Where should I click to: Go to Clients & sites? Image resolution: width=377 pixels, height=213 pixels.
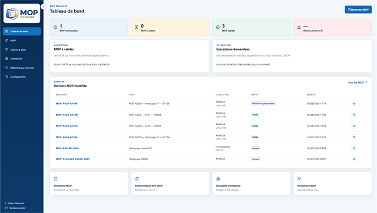tap(22, 49)
